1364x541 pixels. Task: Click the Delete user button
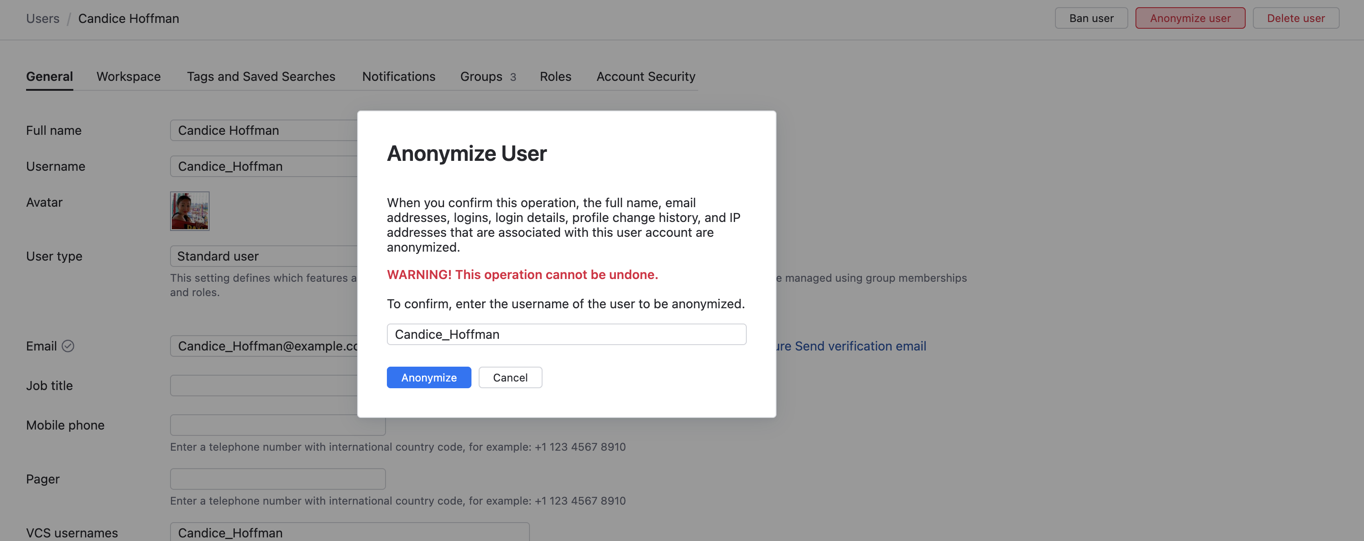coord(1295,18)
